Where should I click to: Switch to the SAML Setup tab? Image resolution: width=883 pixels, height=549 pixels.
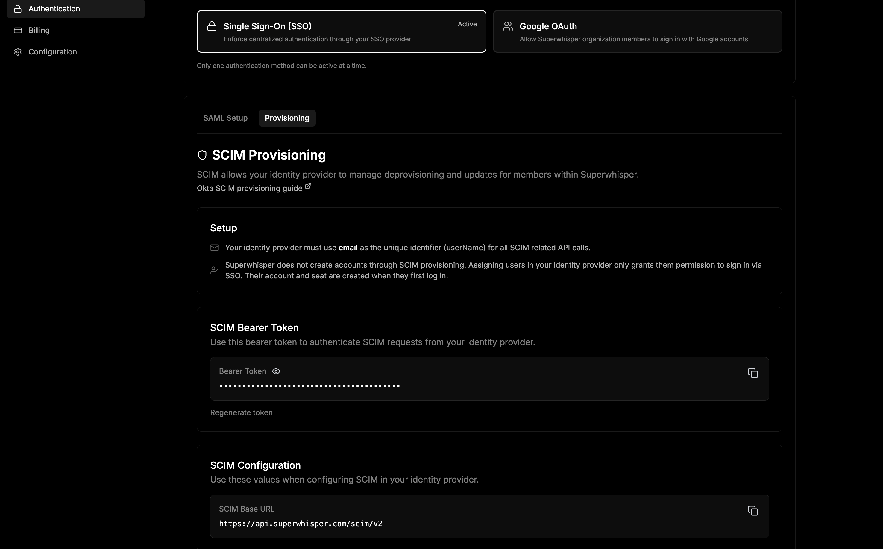click(225, 118)
